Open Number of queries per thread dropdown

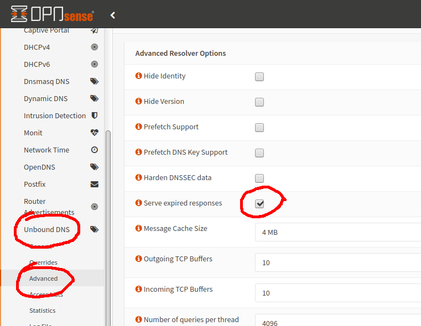click(338, 320)
